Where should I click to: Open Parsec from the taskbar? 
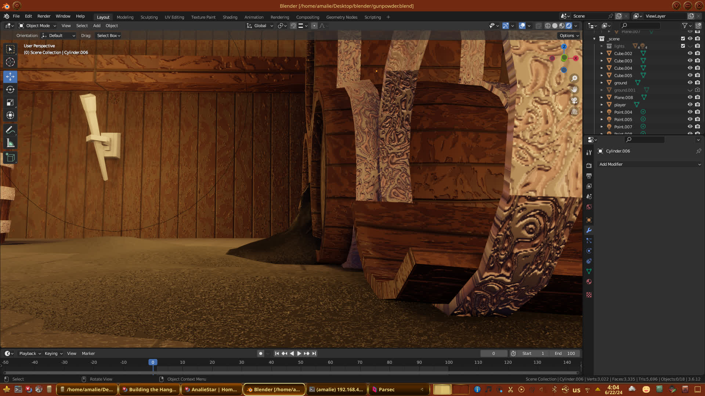coord(386,389)
